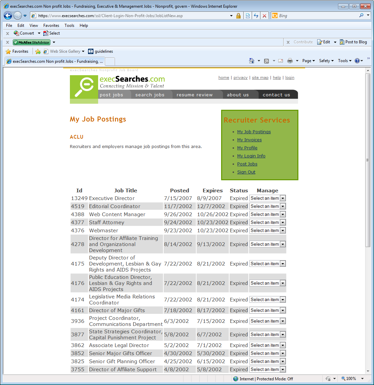Screen dimensions: 374x385
Task: Click the Compatibility View broken page icon
Action: 248,16
